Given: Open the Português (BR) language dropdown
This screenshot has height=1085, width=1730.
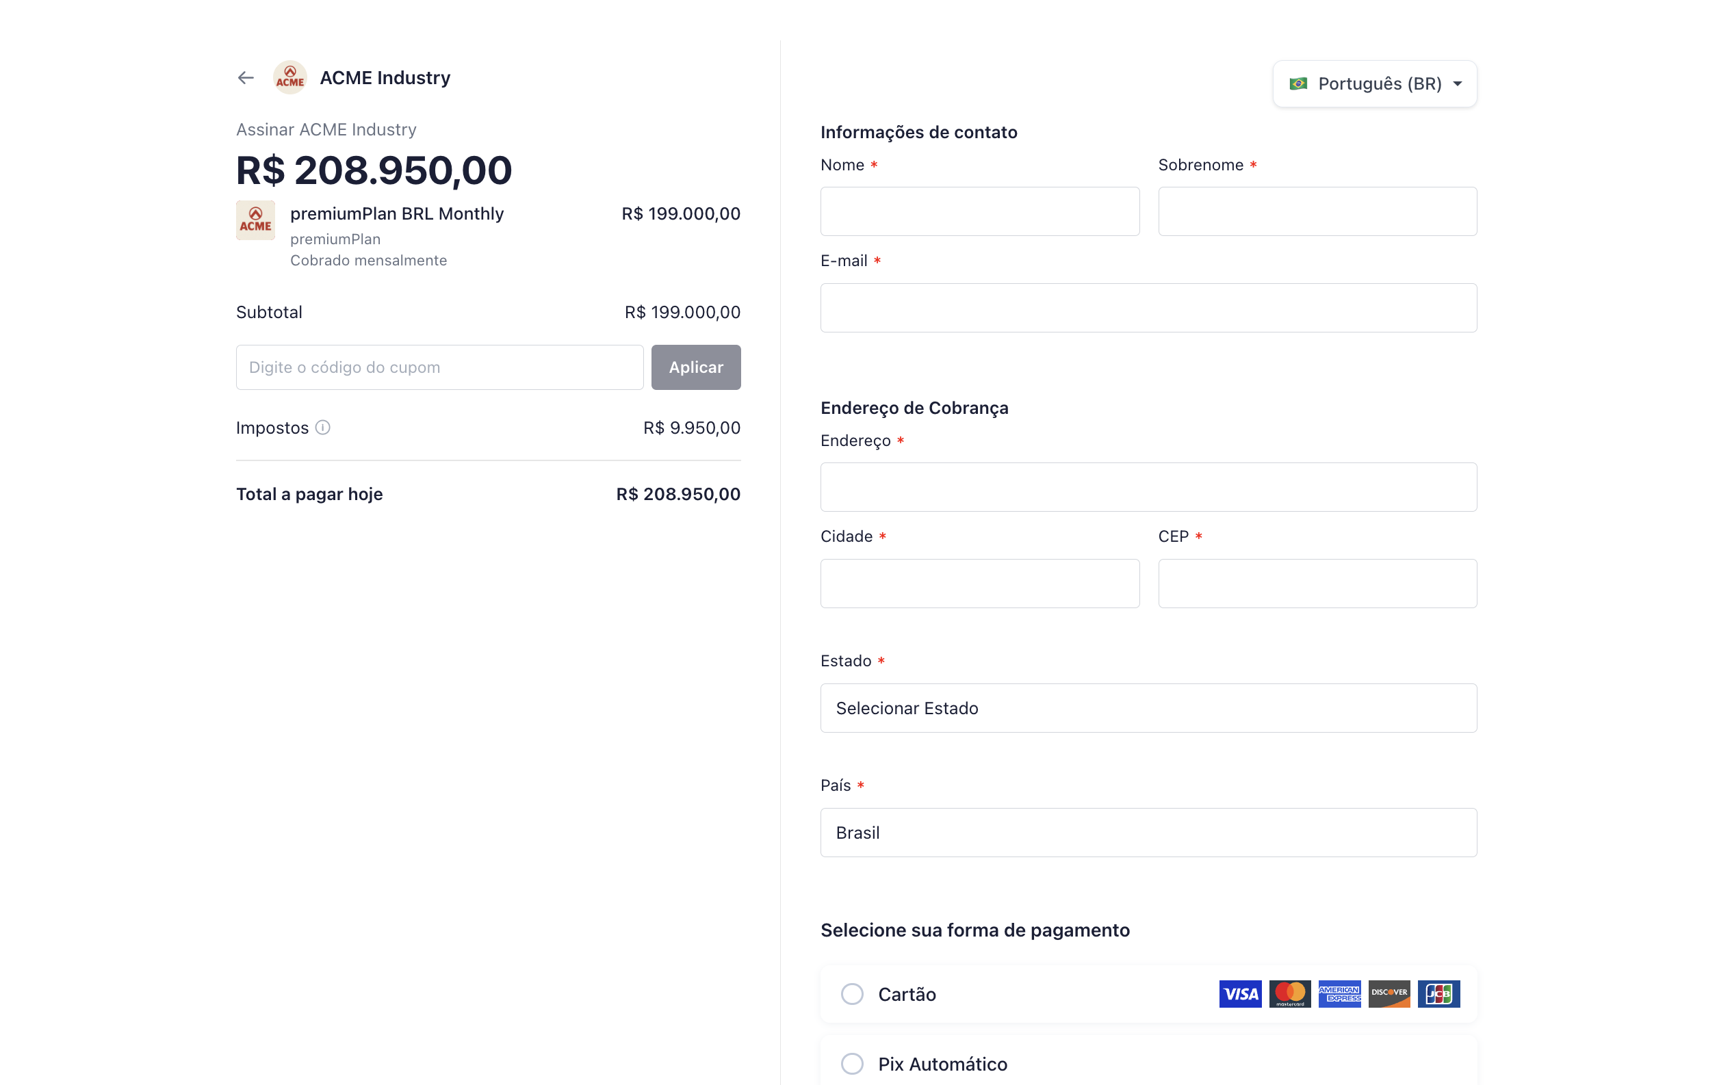Looking at the screenshot, I should pos(1375,84).
